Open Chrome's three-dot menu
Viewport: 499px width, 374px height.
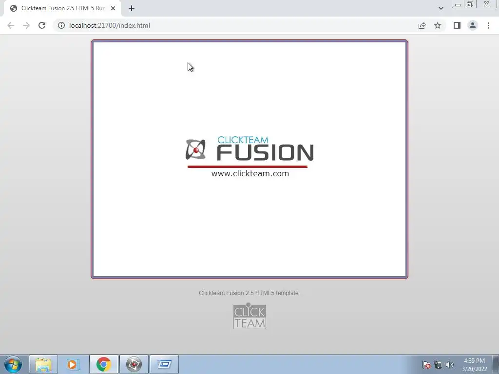pyautogui.click(x=488, y=25)
